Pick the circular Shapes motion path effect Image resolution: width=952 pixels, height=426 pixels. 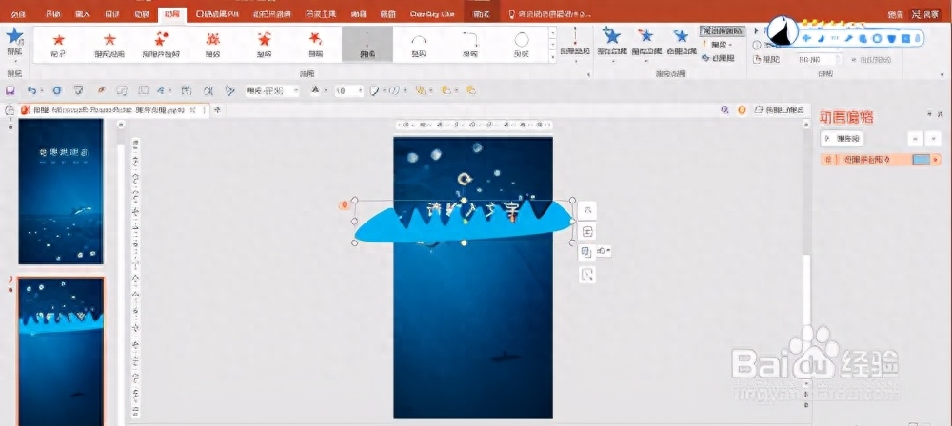(x=521, y=44)
